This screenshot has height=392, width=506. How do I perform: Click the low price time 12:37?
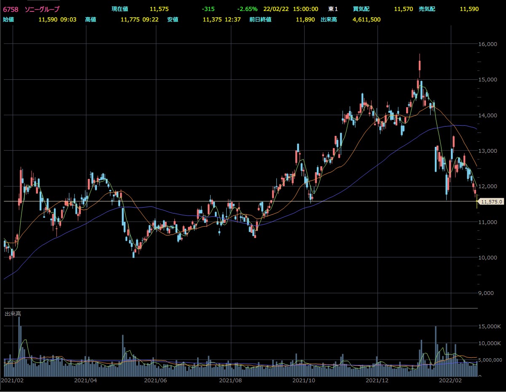point(233,19)
